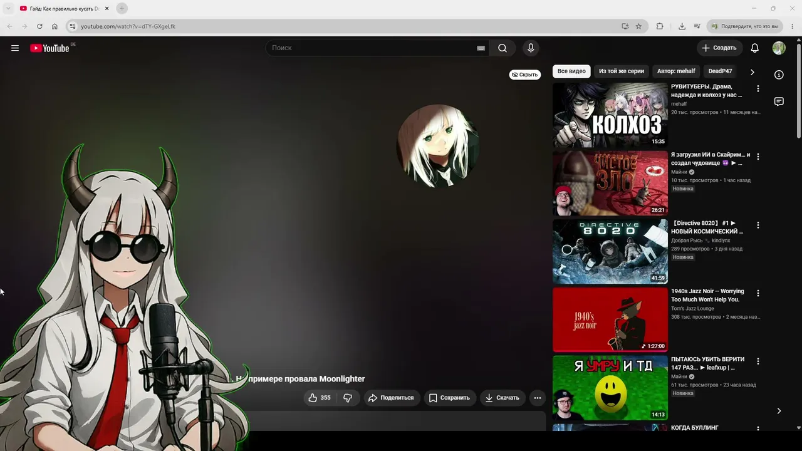The width and height of the screenshot is (802, 451).
Task: Open a new browser tab
Action: click(x=122, y=8)
